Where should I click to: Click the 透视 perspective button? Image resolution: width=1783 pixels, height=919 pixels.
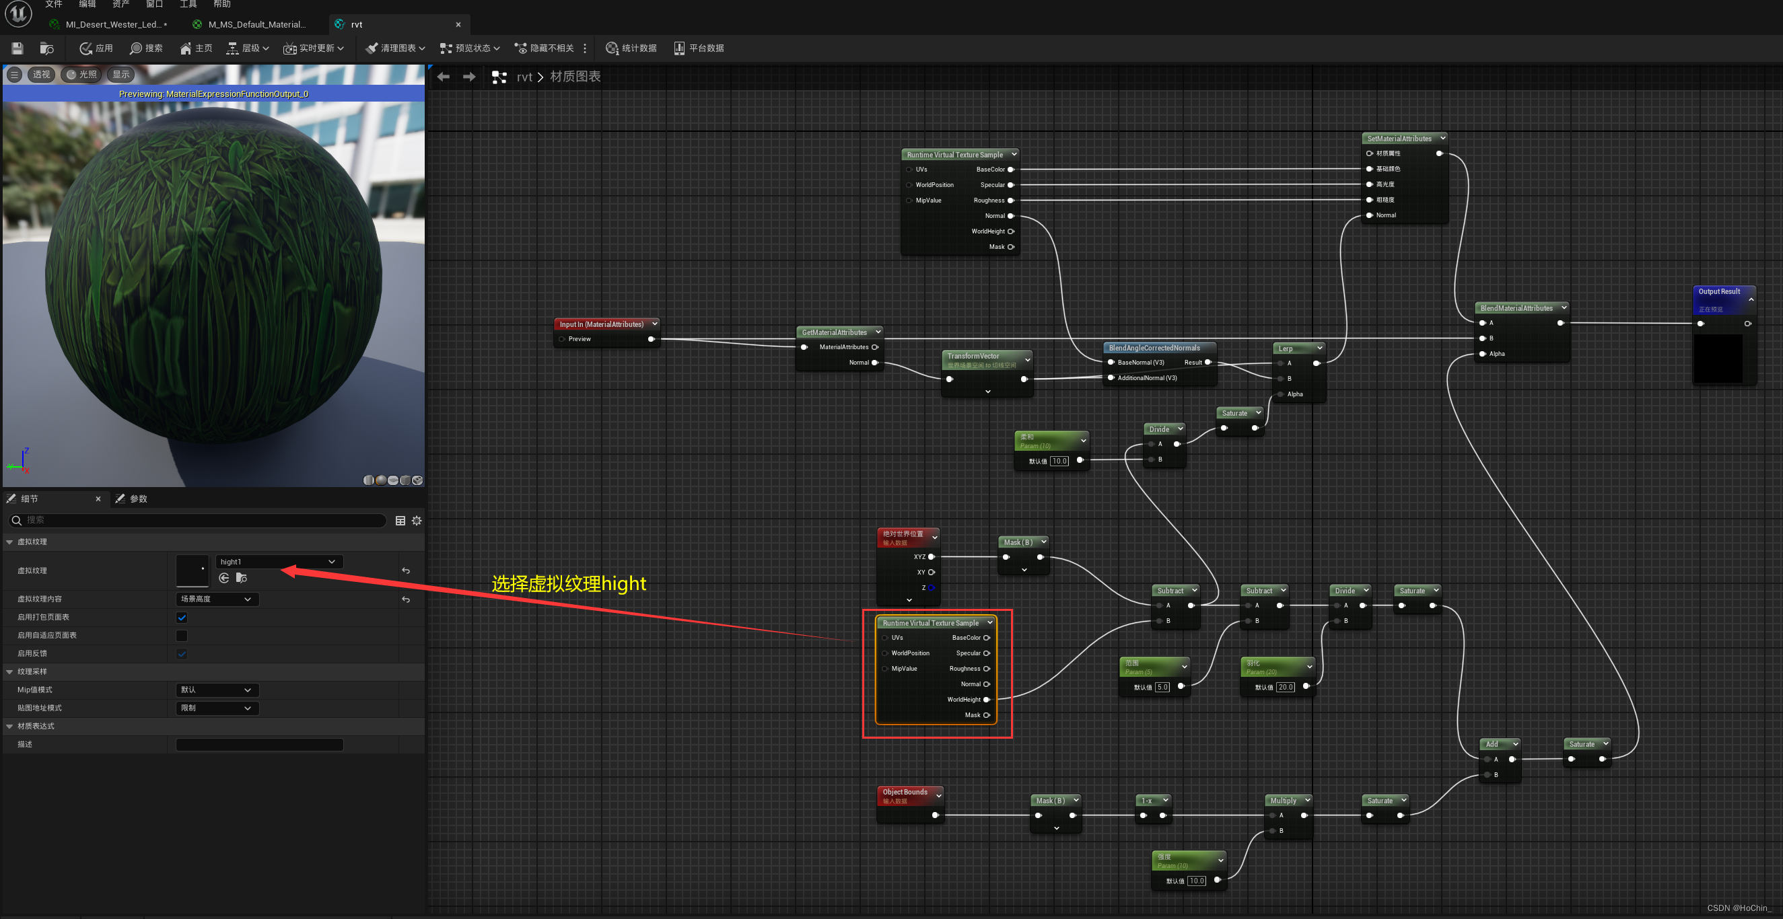coord(41,74)
